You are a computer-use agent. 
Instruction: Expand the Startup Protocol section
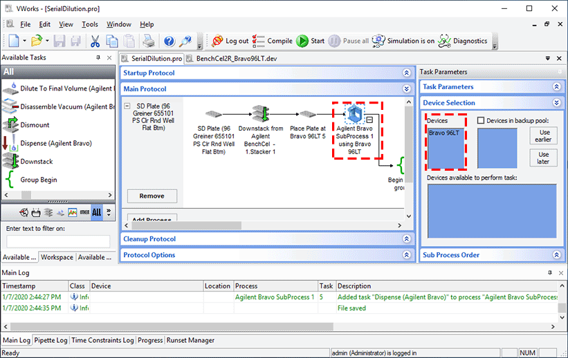tap(406, 73)
